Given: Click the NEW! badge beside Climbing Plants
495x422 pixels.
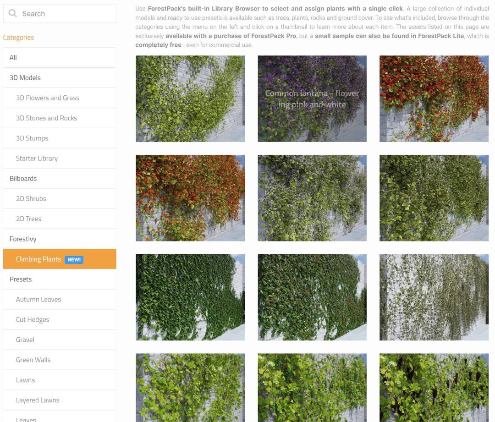Looking at the screenshot, I should 74,260.
